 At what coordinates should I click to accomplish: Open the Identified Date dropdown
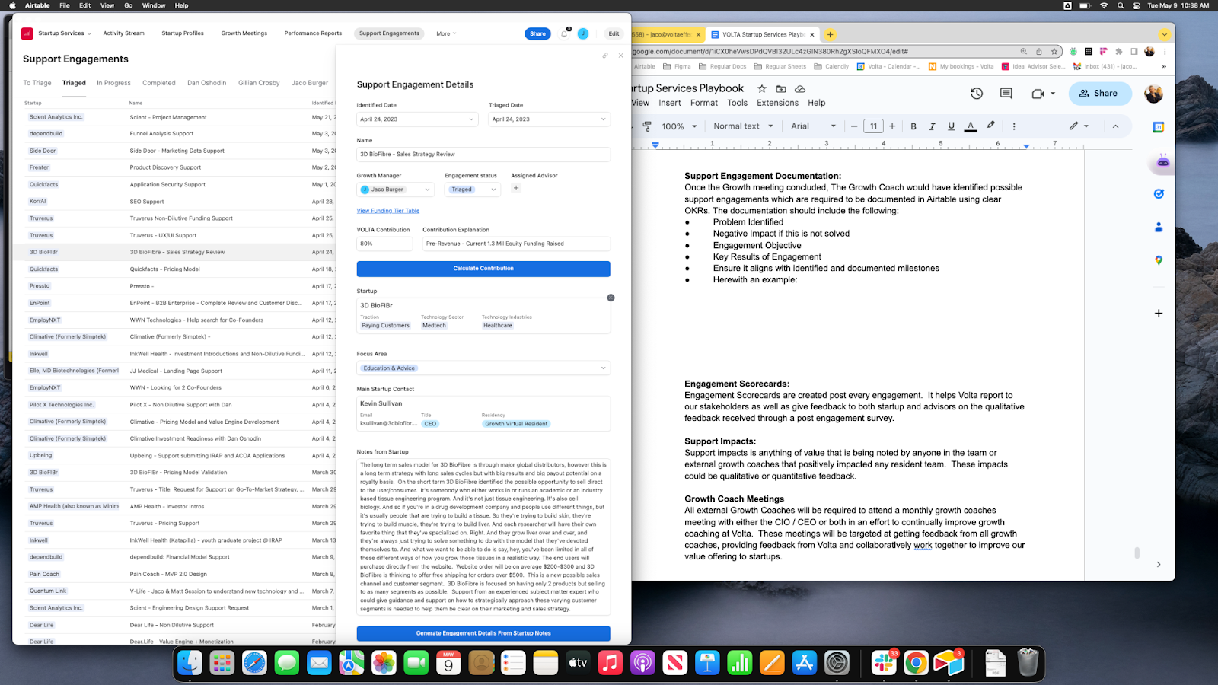(x=417, y=119)
